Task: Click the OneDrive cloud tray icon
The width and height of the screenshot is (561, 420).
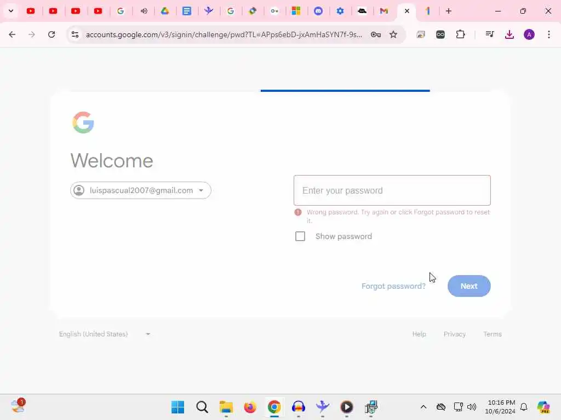Action: (441, 407)
